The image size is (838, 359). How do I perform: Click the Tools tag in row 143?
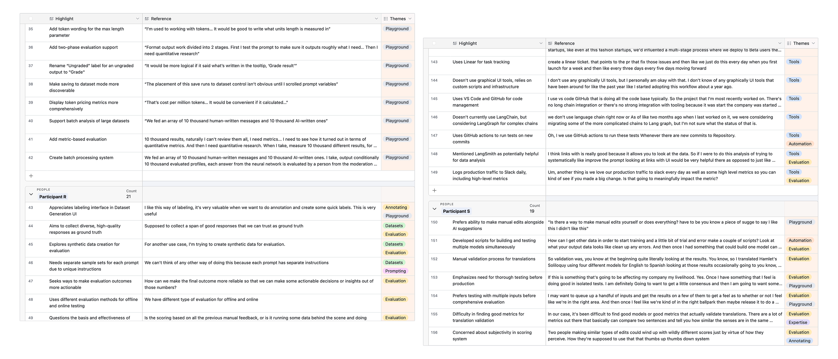click(794, 62)
